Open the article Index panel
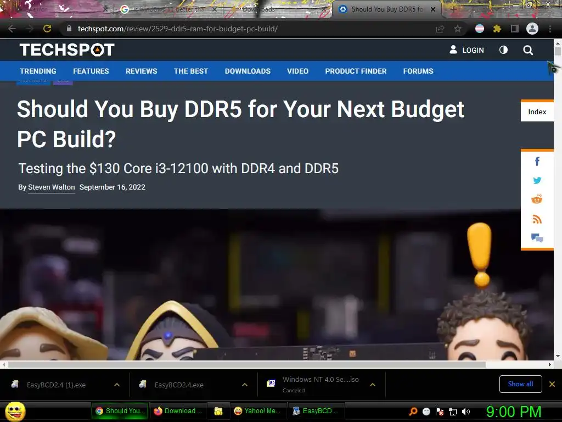 pos(537,112)
